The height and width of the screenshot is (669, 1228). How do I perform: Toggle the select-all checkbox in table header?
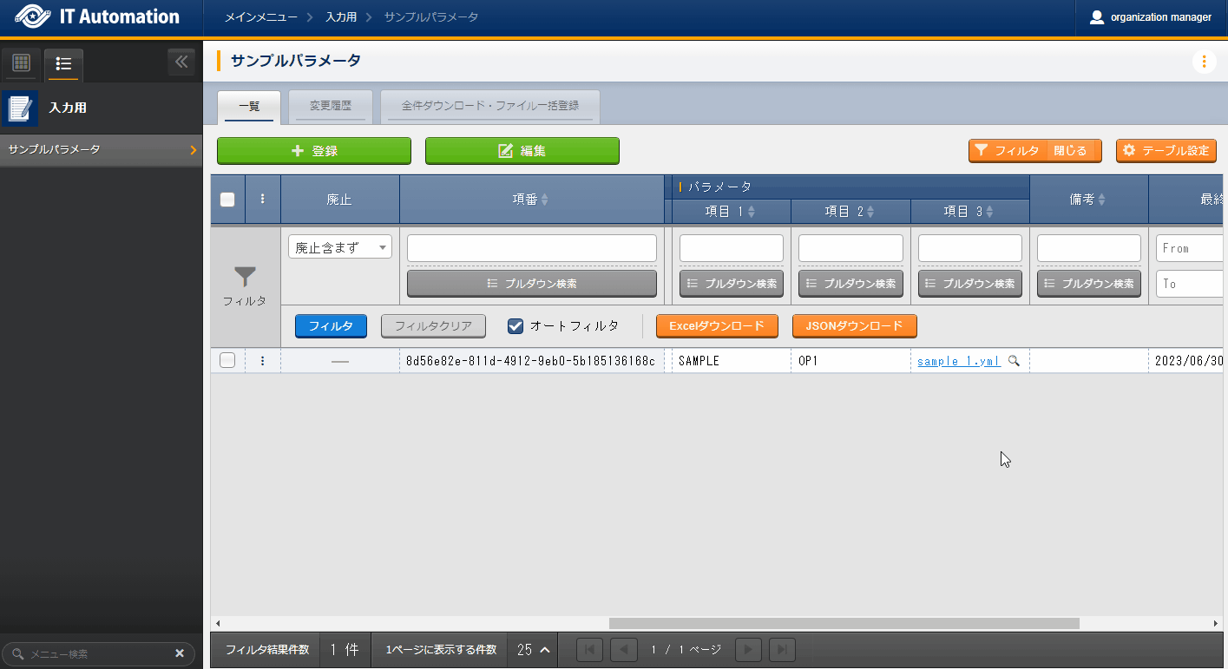coord(227,200)
